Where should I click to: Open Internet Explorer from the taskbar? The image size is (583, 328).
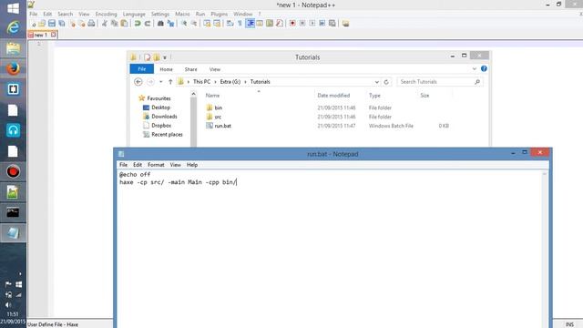pos(13,27)
